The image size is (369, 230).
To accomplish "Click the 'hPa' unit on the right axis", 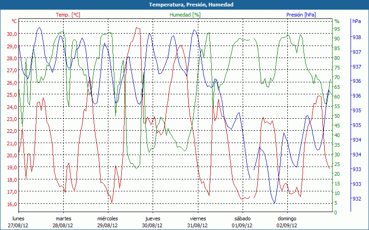I will point(357,21).
